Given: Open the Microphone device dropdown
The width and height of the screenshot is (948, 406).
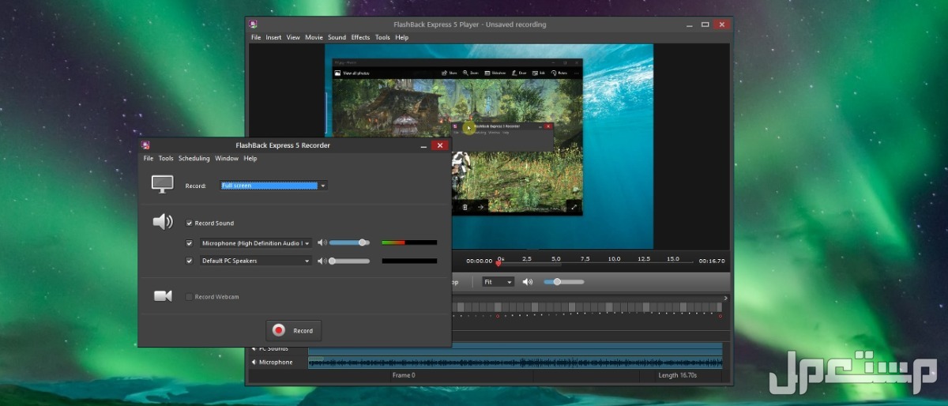Looking at the screenshot, I should click(x=255, y=243).
